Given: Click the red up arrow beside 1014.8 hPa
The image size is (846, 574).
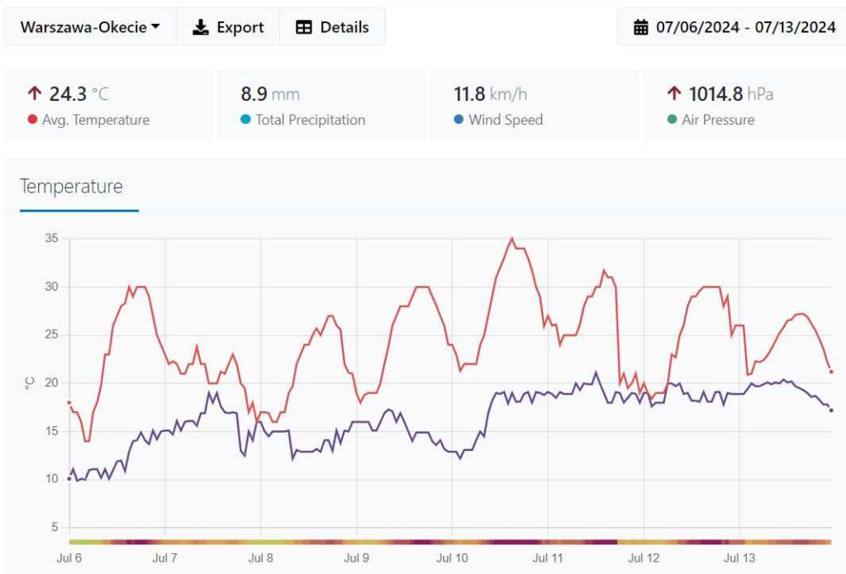Looking at the screenshot, I should 673,93.
